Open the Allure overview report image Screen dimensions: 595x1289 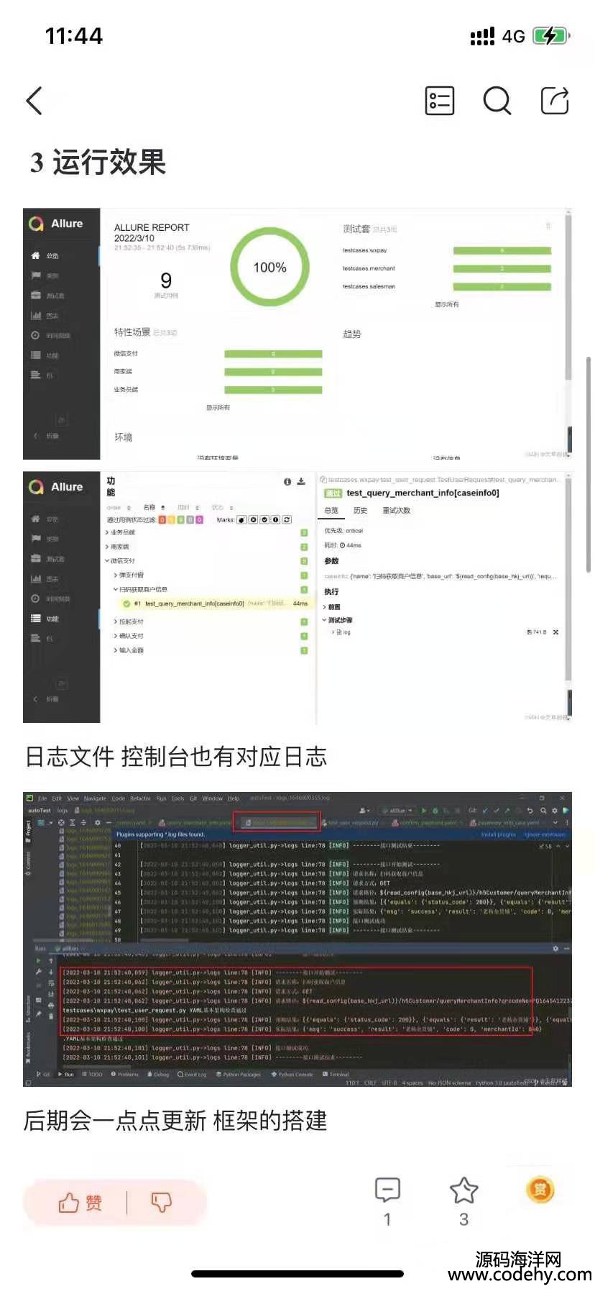click(x=297, y=334)
